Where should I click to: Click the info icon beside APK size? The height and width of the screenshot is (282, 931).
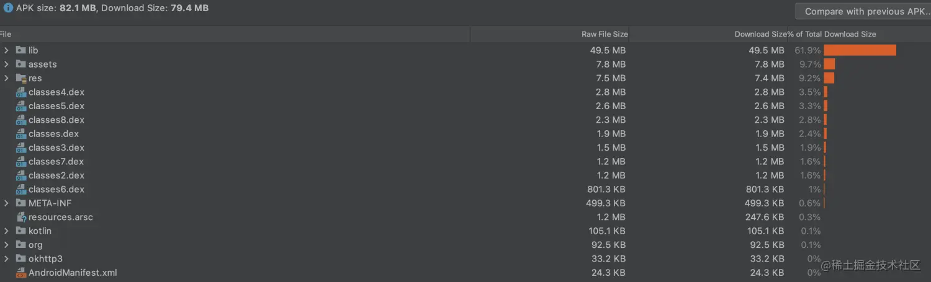[8, 8]
